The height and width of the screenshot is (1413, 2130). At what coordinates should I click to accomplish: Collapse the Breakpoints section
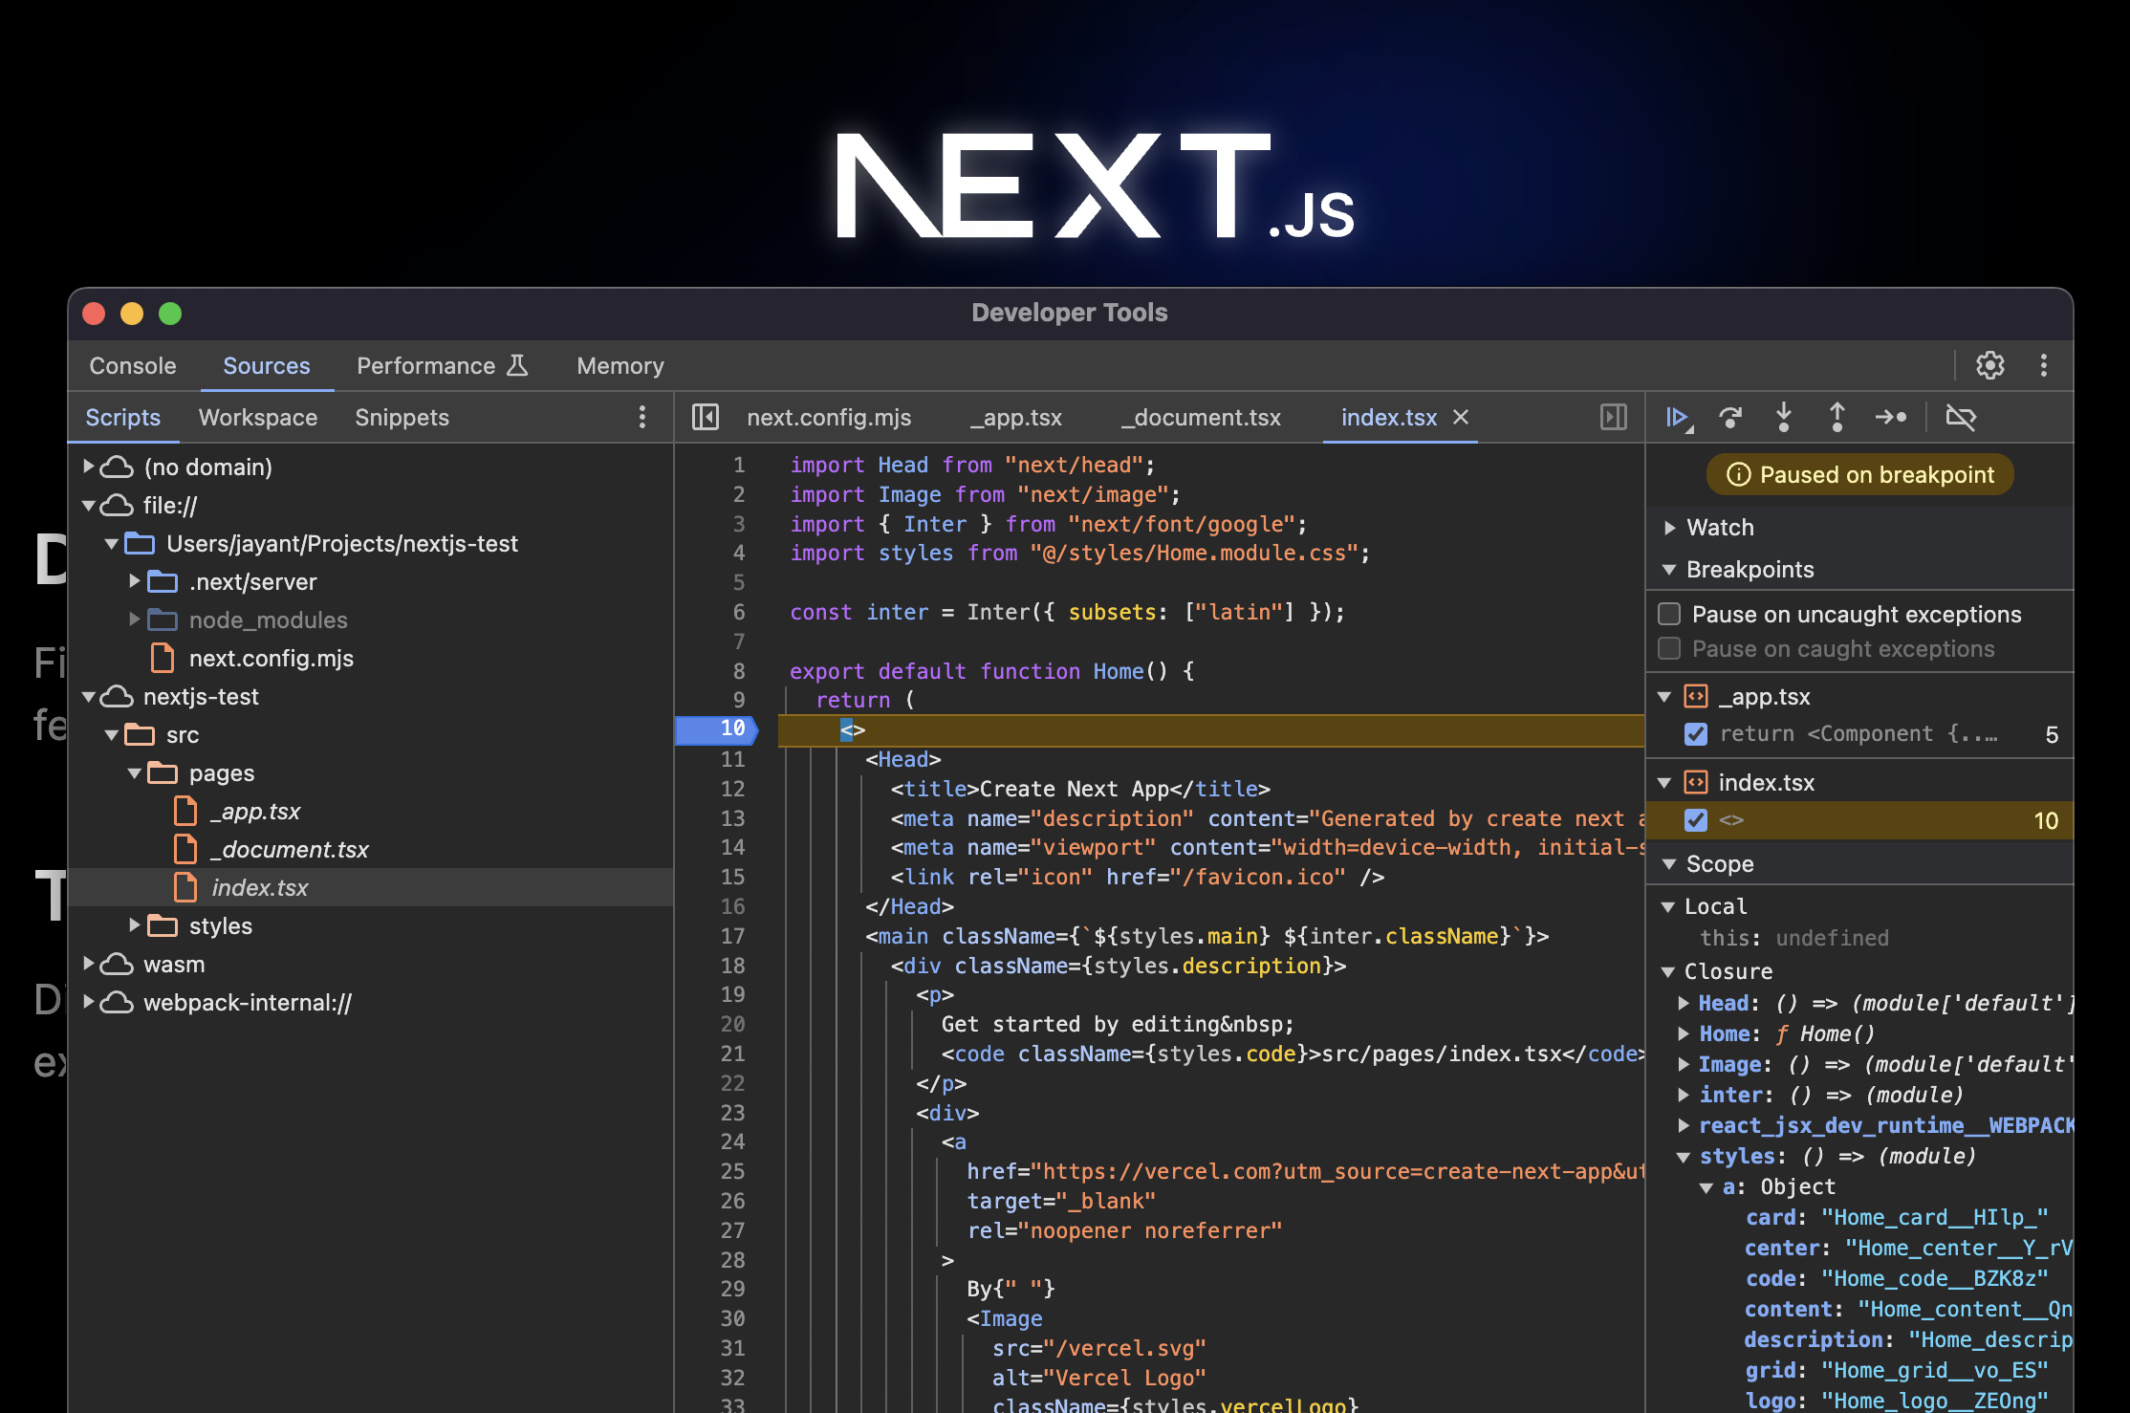1669,570
